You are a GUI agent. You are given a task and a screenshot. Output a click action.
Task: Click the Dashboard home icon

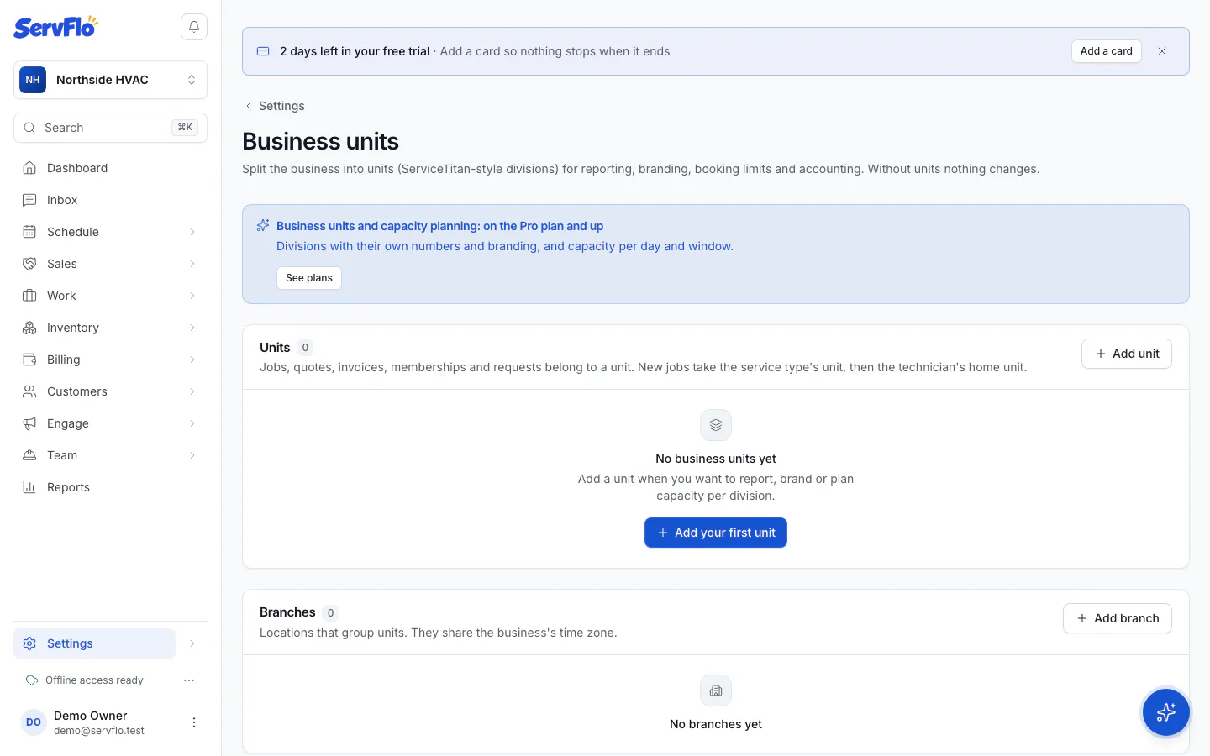tap(29, 168)
